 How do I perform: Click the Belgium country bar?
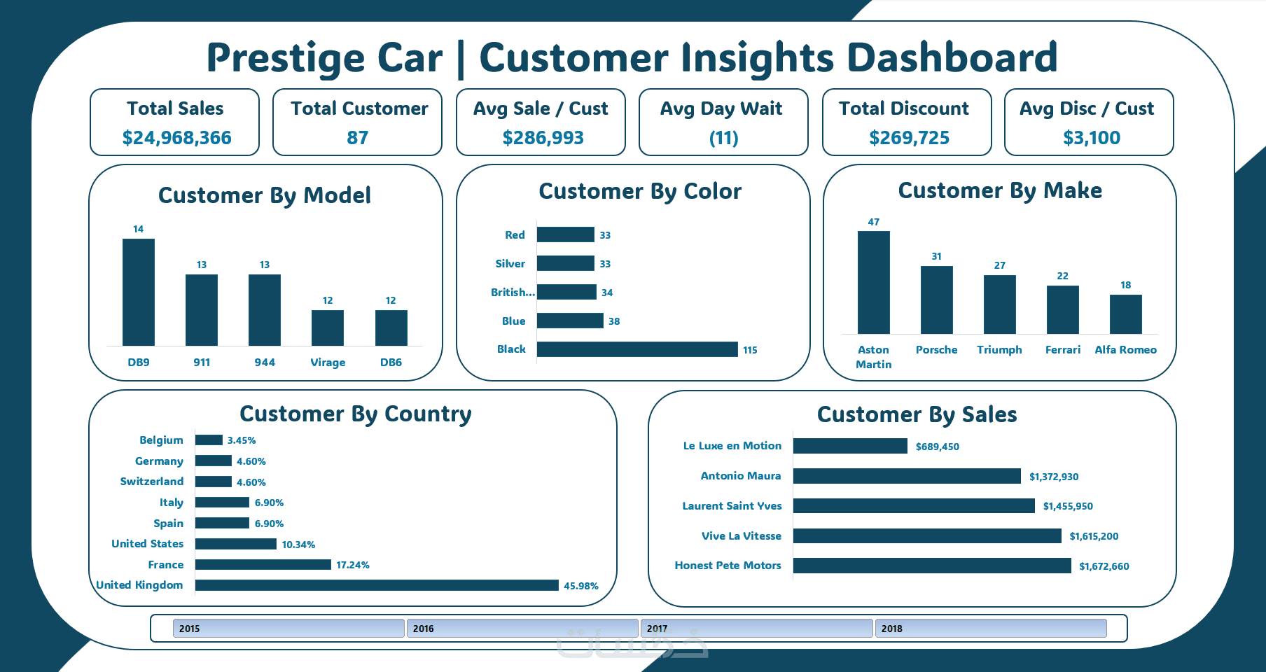[209, 440]
